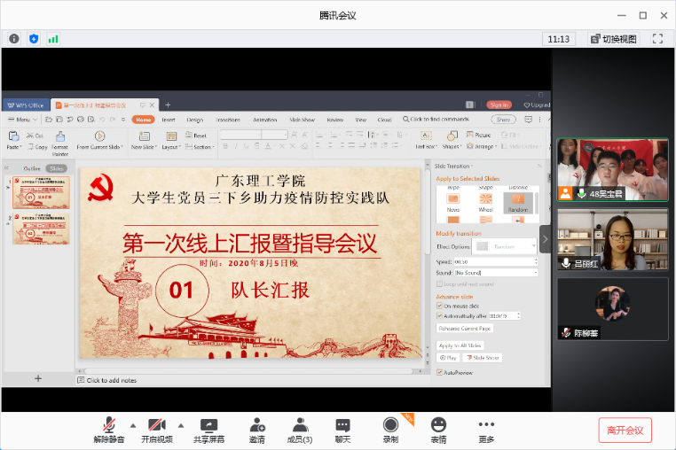Unmute the microphone in the meeting toolbar
Viewport: 676px width, 450px height.
[x=109, y=430]
